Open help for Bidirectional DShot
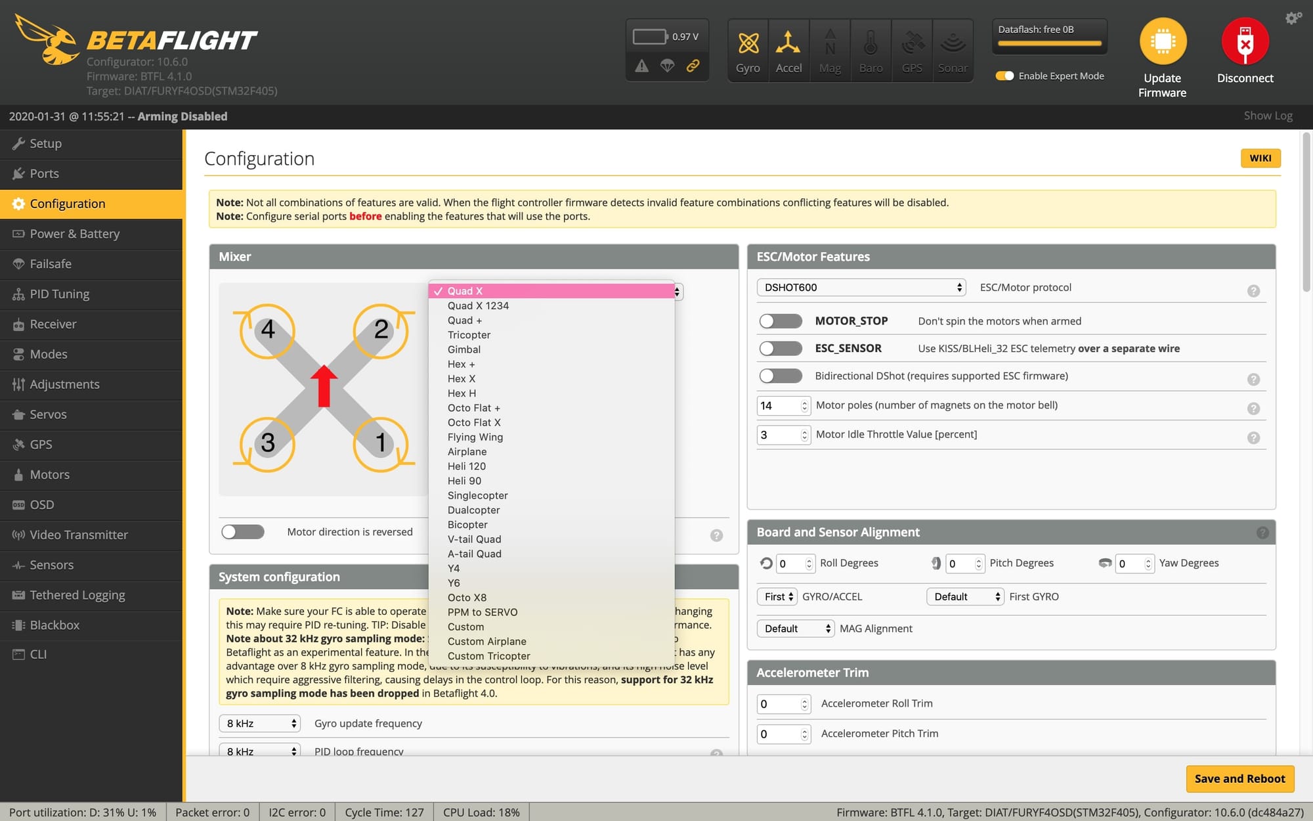 click(1253, 379)
